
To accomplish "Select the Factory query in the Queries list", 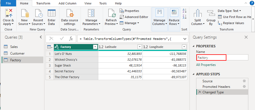I will point(22,60).
